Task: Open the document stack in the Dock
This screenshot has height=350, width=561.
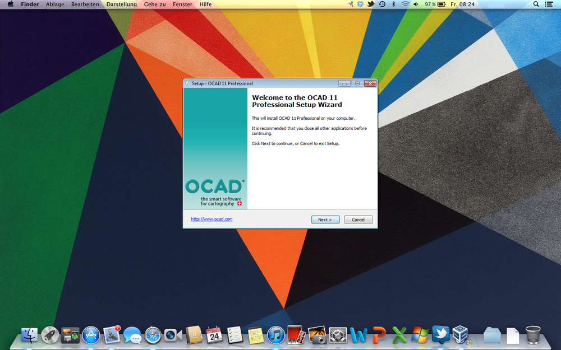Action: click(x=512, y=335)
